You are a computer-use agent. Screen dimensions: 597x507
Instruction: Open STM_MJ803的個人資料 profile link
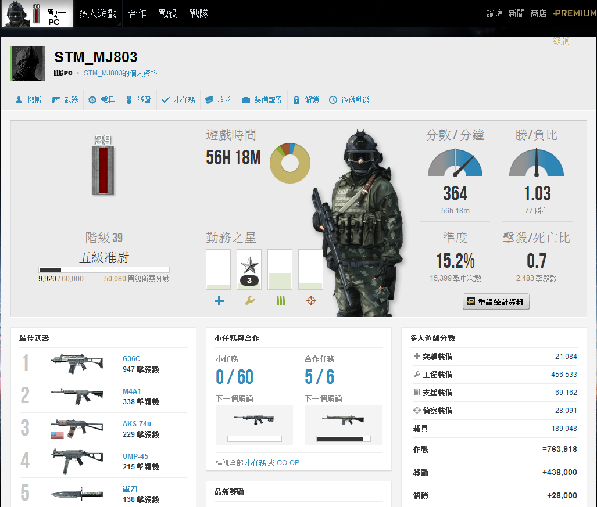click(120, 73)
